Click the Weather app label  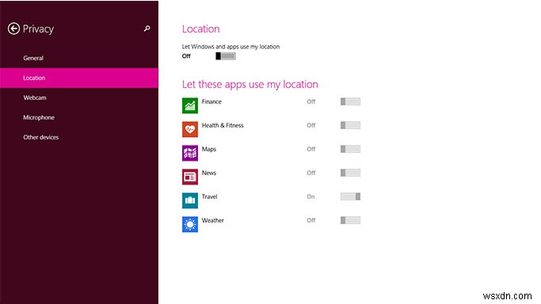212,221
